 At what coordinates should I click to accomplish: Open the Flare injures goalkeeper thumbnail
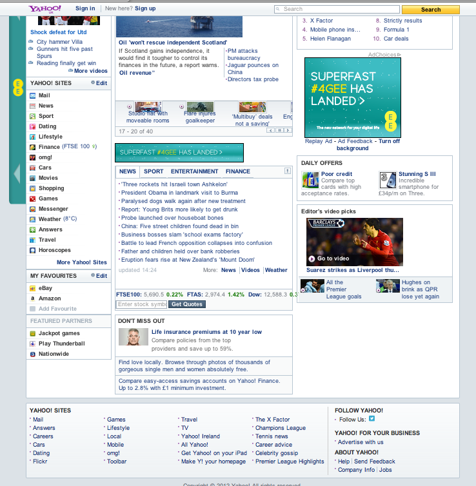201,107
